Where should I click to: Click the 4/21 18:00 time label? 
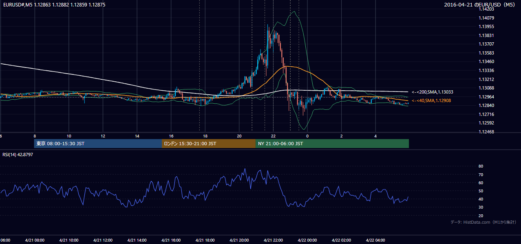click(x=205, y=240)
